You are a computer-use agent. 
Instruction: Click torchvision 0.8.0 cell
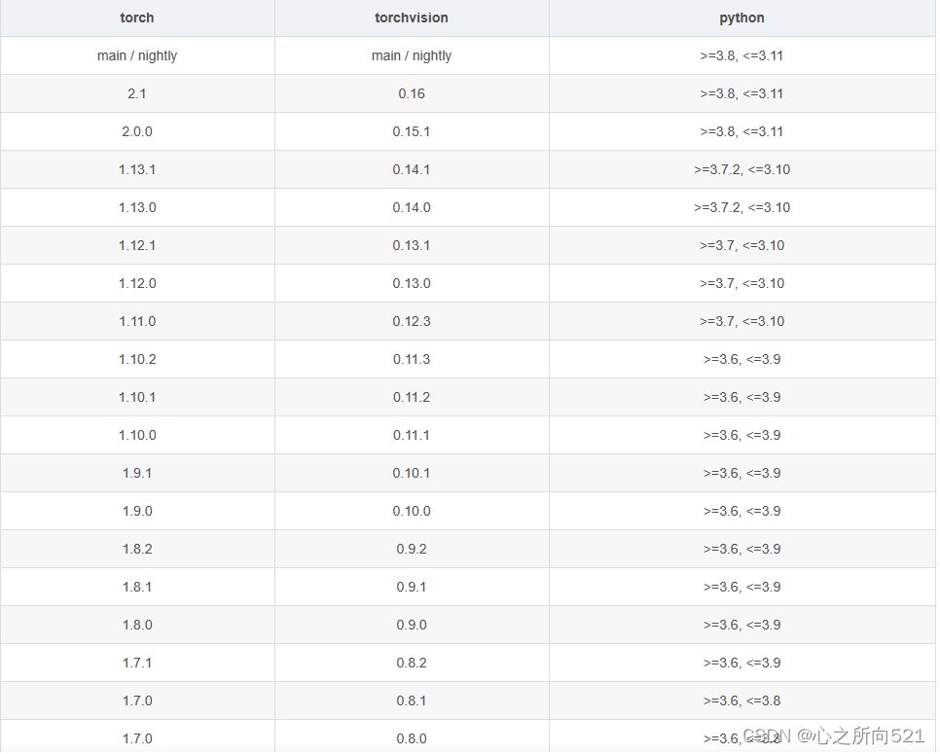pos(412,736)
